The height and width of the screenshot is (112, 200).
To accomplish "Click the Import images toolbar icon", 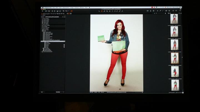I will 42,11.
